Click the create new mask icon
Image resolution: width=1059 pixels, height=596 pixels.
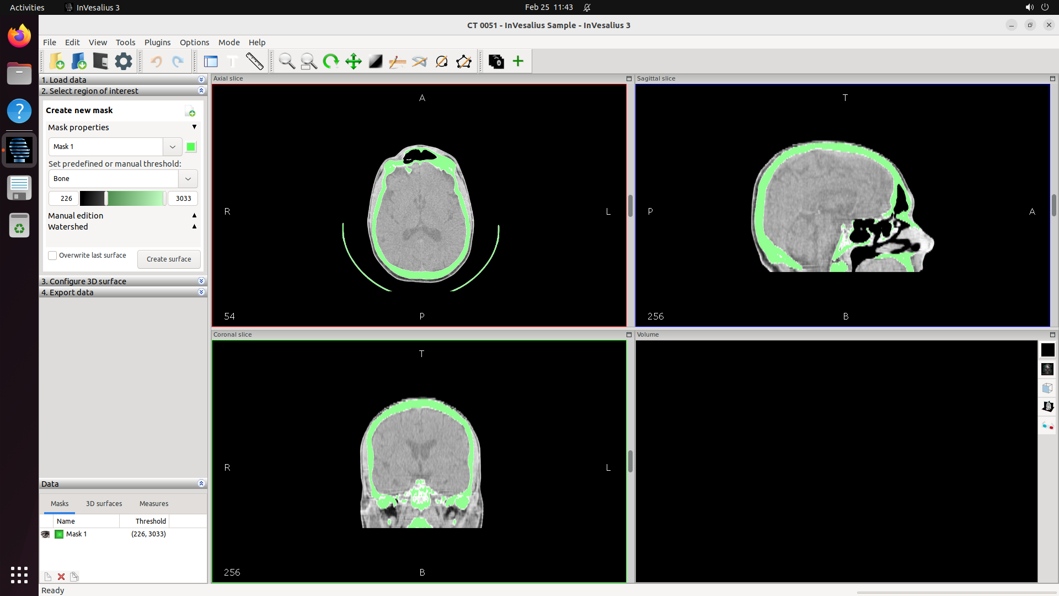point(190,111)
